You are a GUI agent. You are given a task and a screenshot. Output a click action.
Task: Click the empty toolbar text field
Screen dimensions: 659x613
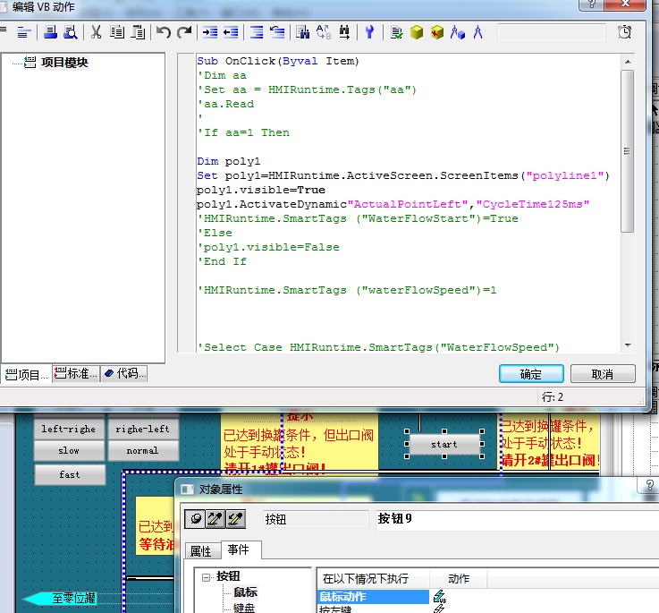[x=552, y=32]
